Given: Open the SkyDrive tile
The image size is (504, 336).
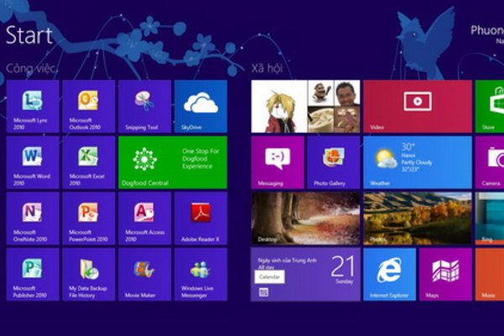Looking at the screenshot, I should coord(201,107).
